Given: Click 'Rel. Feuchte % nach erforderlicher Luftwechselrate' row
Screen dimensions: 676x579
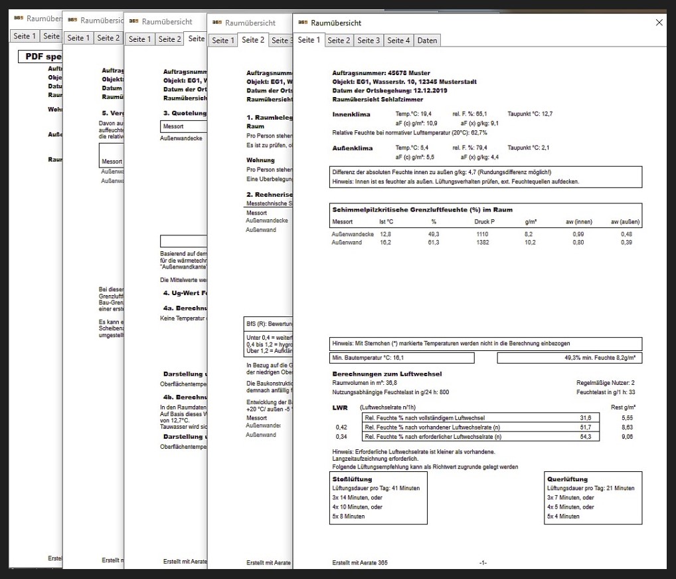Looking at the screenshot, I should [x=481, y=437].
